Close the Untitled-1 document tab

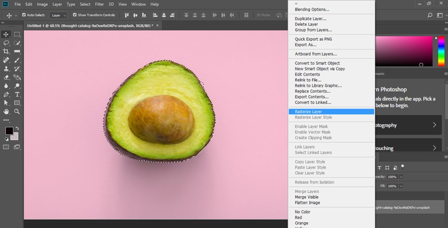click(x=157, y=25)
